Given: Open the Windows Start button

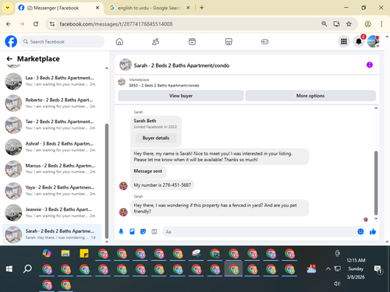Looking at the screenshot, I should (x=9, y=269).
